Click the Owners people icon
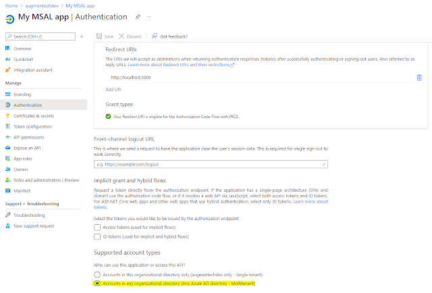The image size is (432, 293). 7,169
